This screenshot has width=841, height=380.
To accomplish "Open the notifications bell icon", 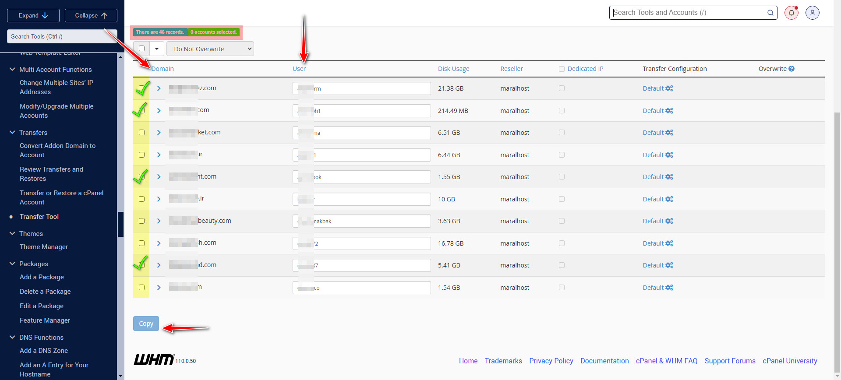I will point(791,13).
